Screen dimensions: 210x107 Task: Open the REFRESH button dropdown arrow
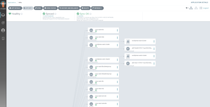(x=101, y=8)
